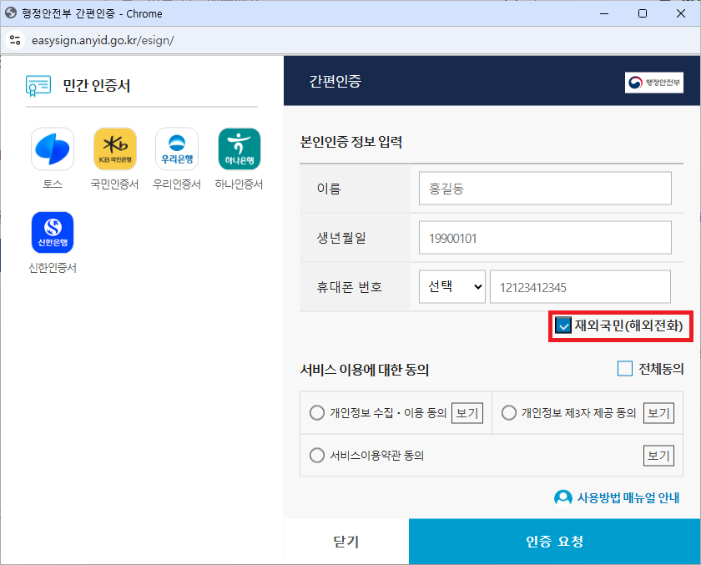This screenshot has width=701, height=565.
Task: Click the 행정안전부 ministry logo
Action: pos(654,83)
